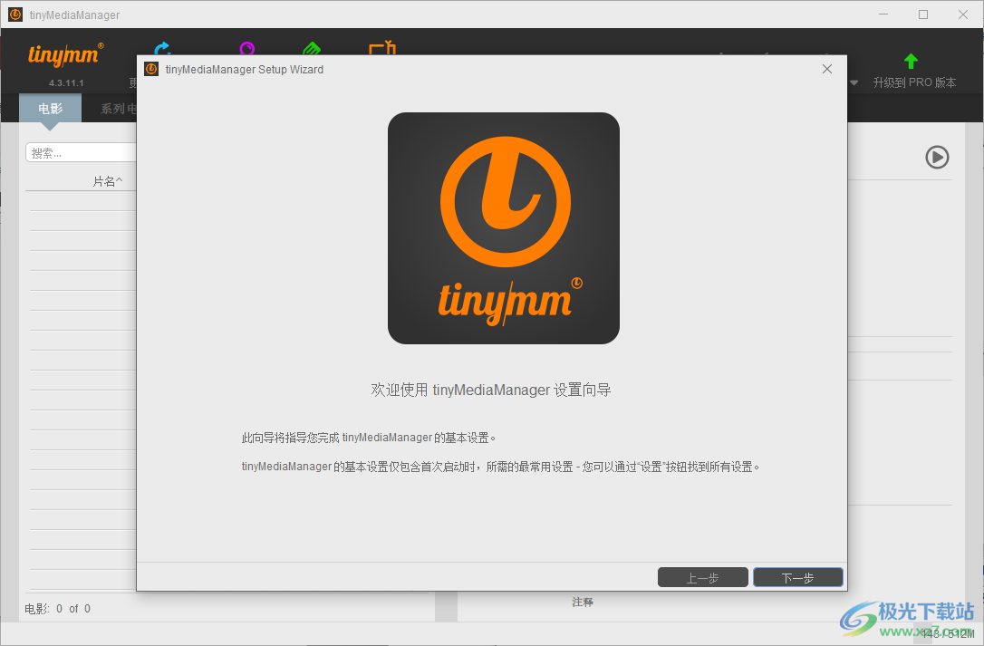Image resolution: width=984 pixels, height=646 pixels.
Task: Click the 注释 label in the main window
Action: pyautogui.click(x=583, y=602)
